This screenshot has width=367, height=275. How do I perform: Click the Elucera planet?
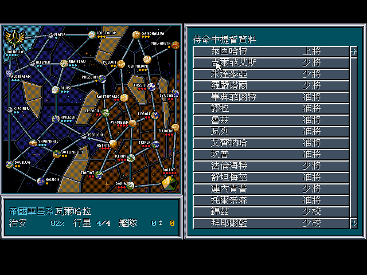coord(175,128)
